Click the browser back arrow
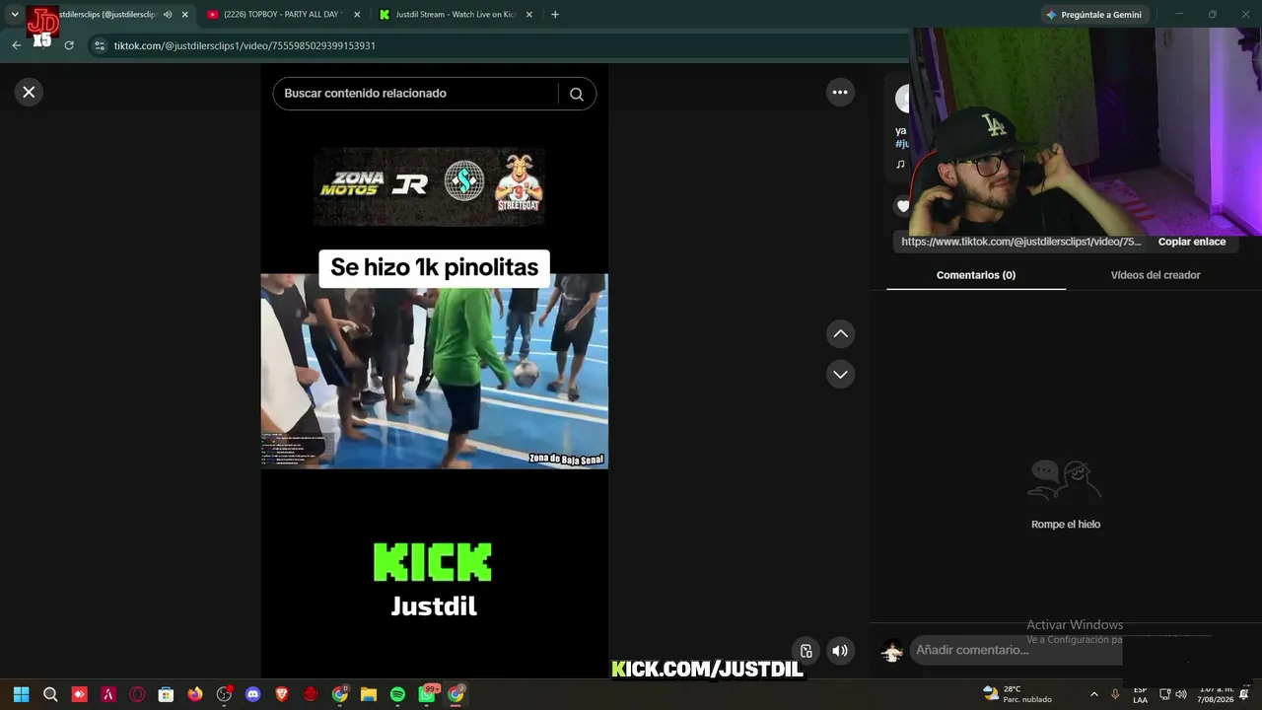The width and height of the screenshot is (1262, 710). [x=16, y=45]
